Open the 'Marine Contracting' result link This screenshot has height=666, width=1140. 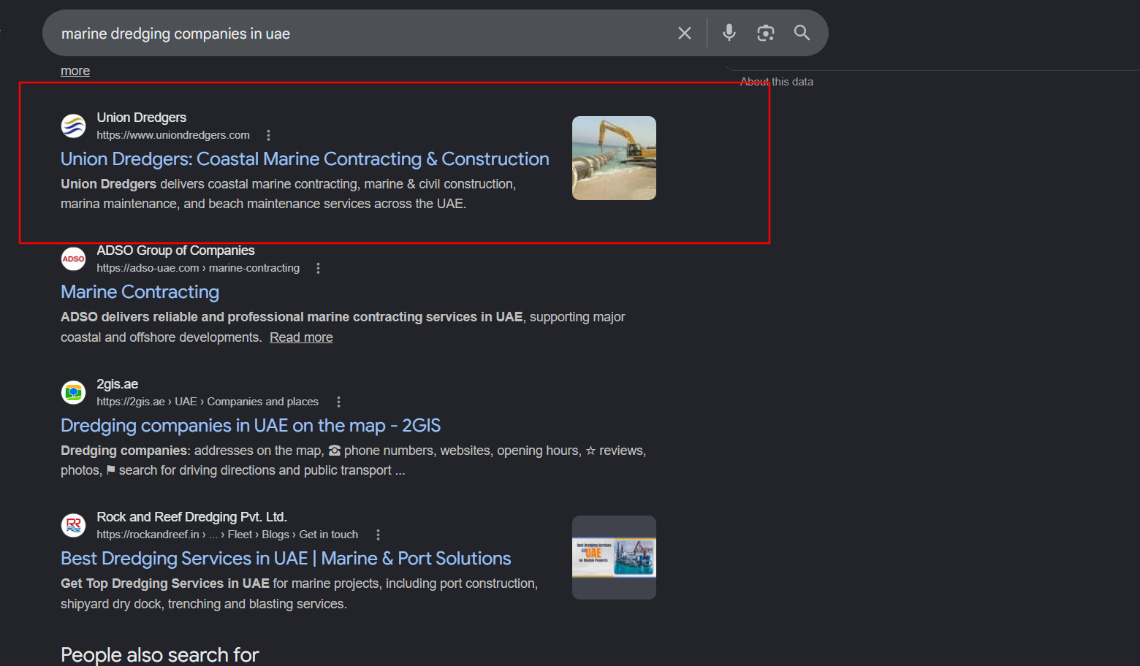click(140, 292)
